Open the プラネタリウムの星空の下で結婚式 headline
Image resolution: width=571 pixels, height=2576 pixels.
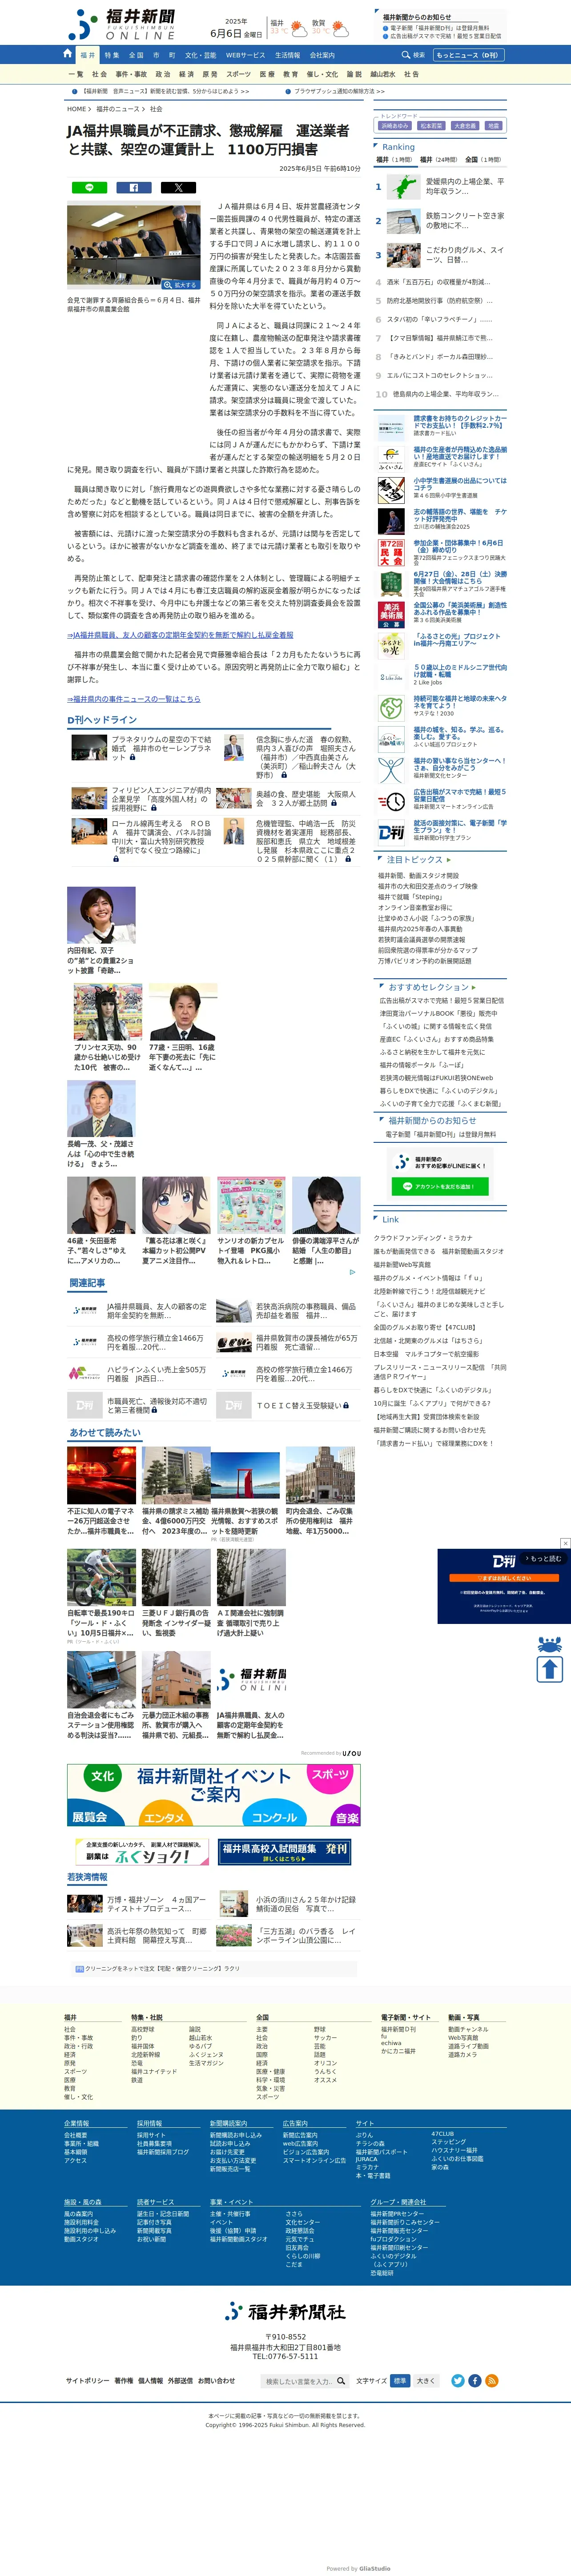161,748
